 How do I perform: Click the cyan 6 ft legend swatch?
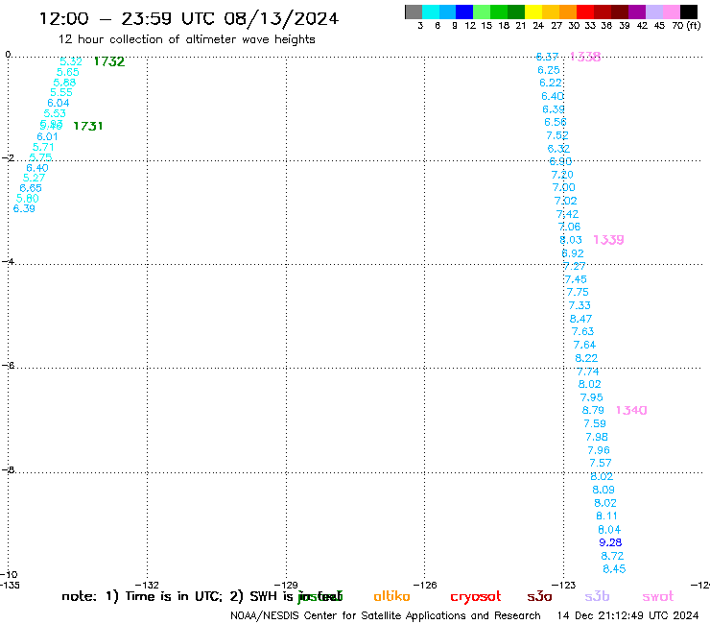coord(431,12)
